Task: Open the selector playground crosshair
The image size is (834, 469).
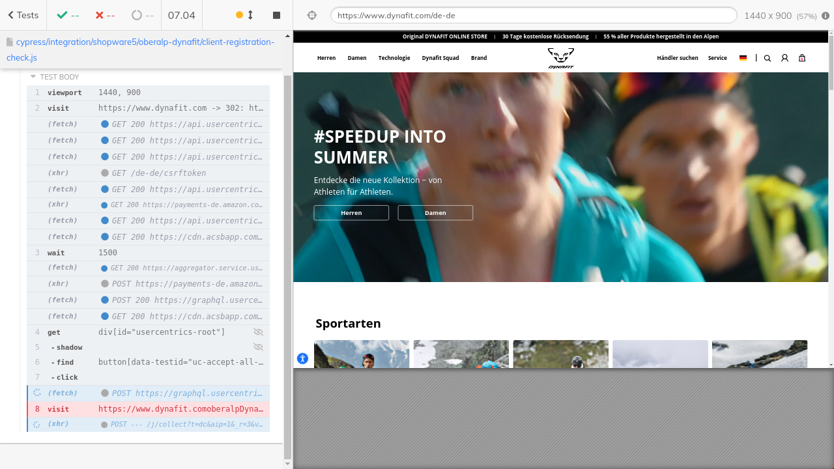Action: tap(311, 15)
